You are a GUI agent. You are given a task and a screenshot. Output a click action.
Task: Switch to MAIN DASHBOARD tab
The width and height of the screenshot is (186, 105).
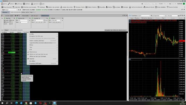click(x=15, y=12)
